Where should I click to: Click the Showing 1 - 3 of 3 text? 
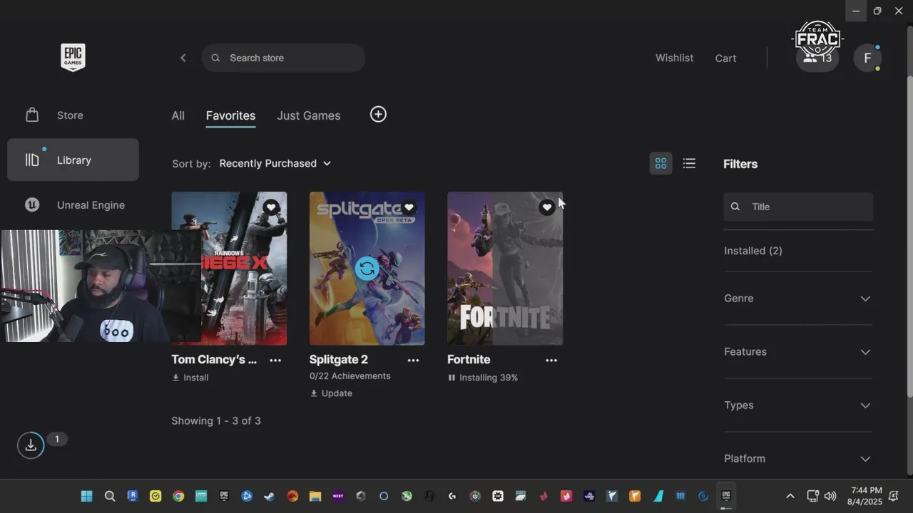(216, 420)
